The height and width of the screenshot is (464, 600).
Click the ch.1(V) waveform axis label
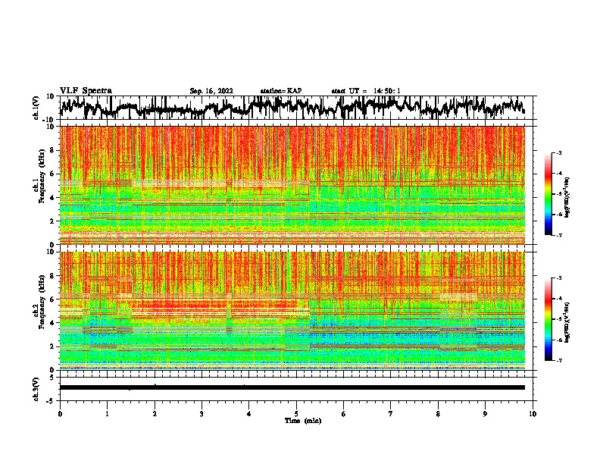tap(36, 108)
